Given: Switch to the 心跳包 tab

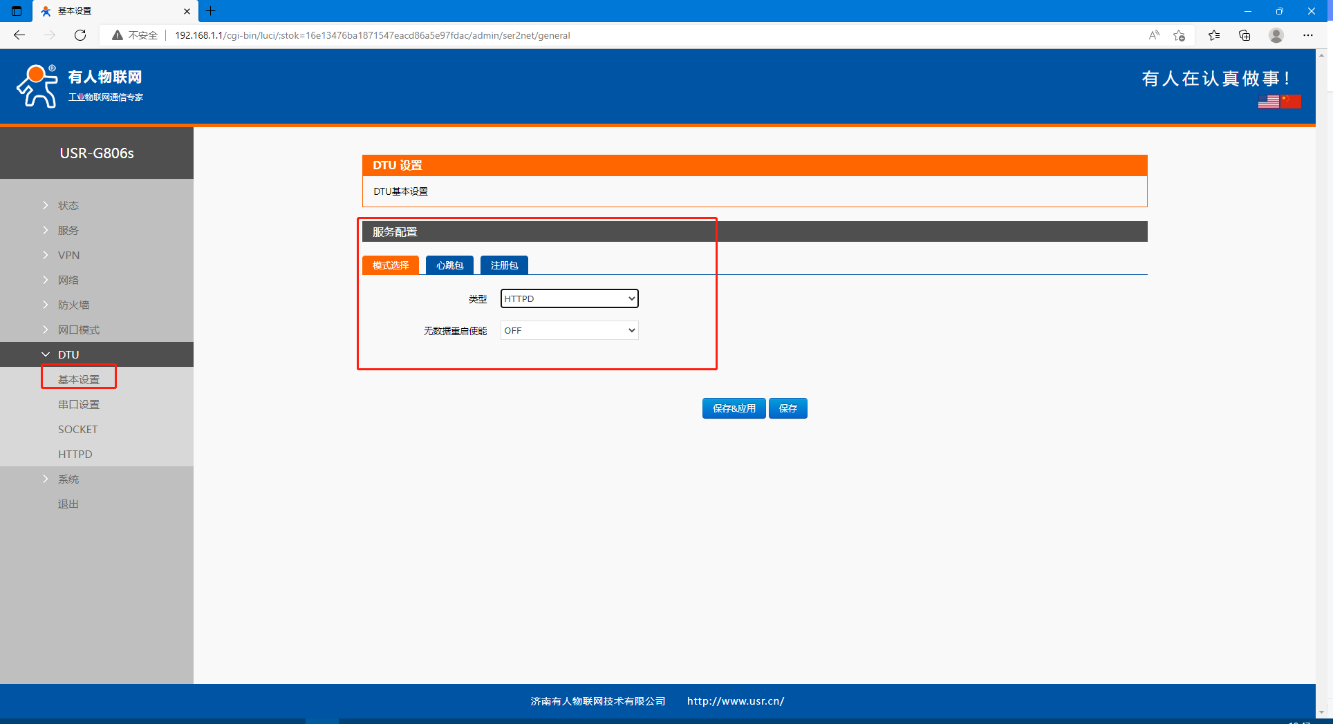Looking at the screenshot, I should pyautogui.click(x=449, y=265).
